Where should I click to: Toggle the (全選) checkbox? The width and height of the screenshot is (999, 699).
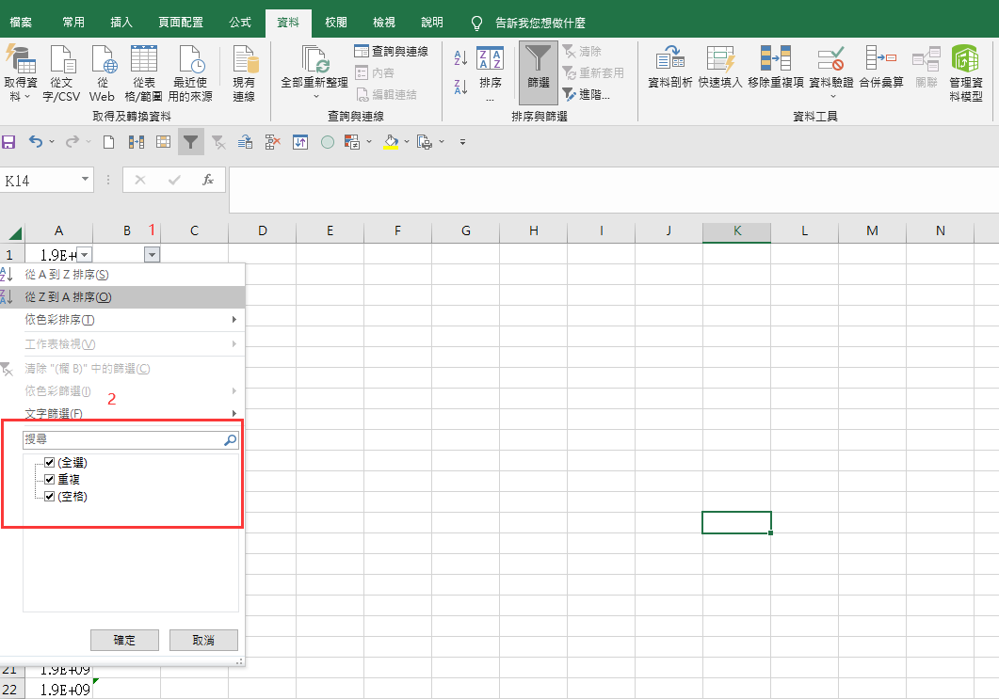pos(50,463)
